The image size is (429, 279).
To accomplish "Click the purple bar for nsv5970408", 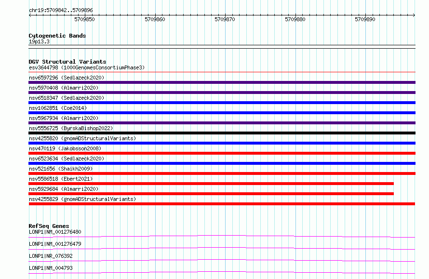I will point(222,93).
